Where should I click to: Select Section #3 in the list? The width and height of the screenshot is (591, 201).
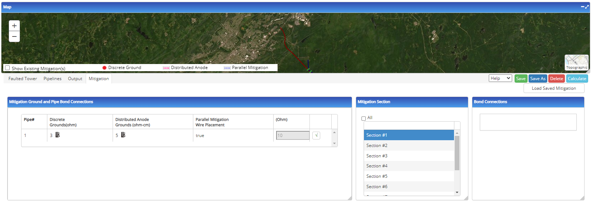click(377, 156)
